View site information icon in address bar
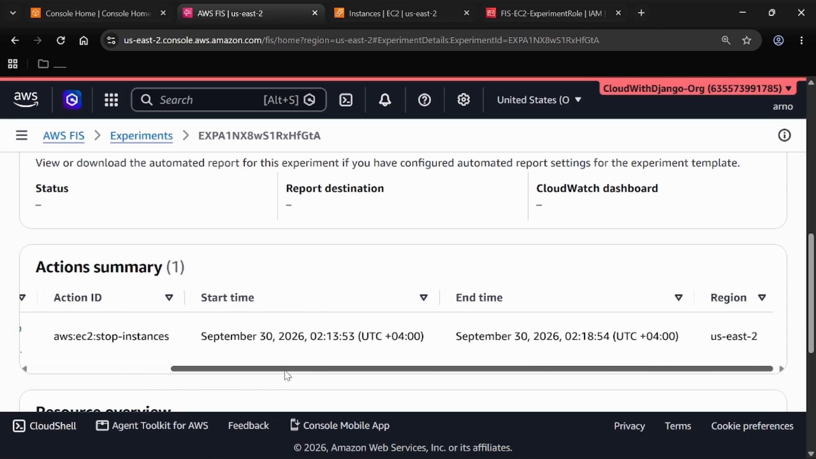Screen dimensions: 816x459 111,40
